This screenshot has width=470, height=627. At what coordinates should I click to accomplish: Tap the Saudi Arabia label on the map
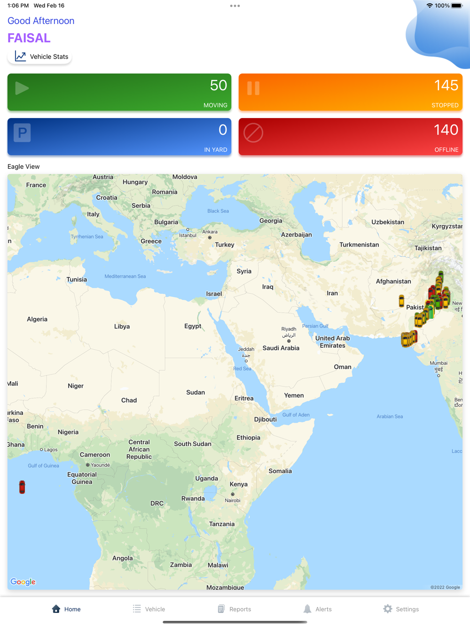281,348
